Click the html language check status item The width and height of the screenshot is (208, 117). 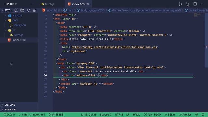[23, 115]
